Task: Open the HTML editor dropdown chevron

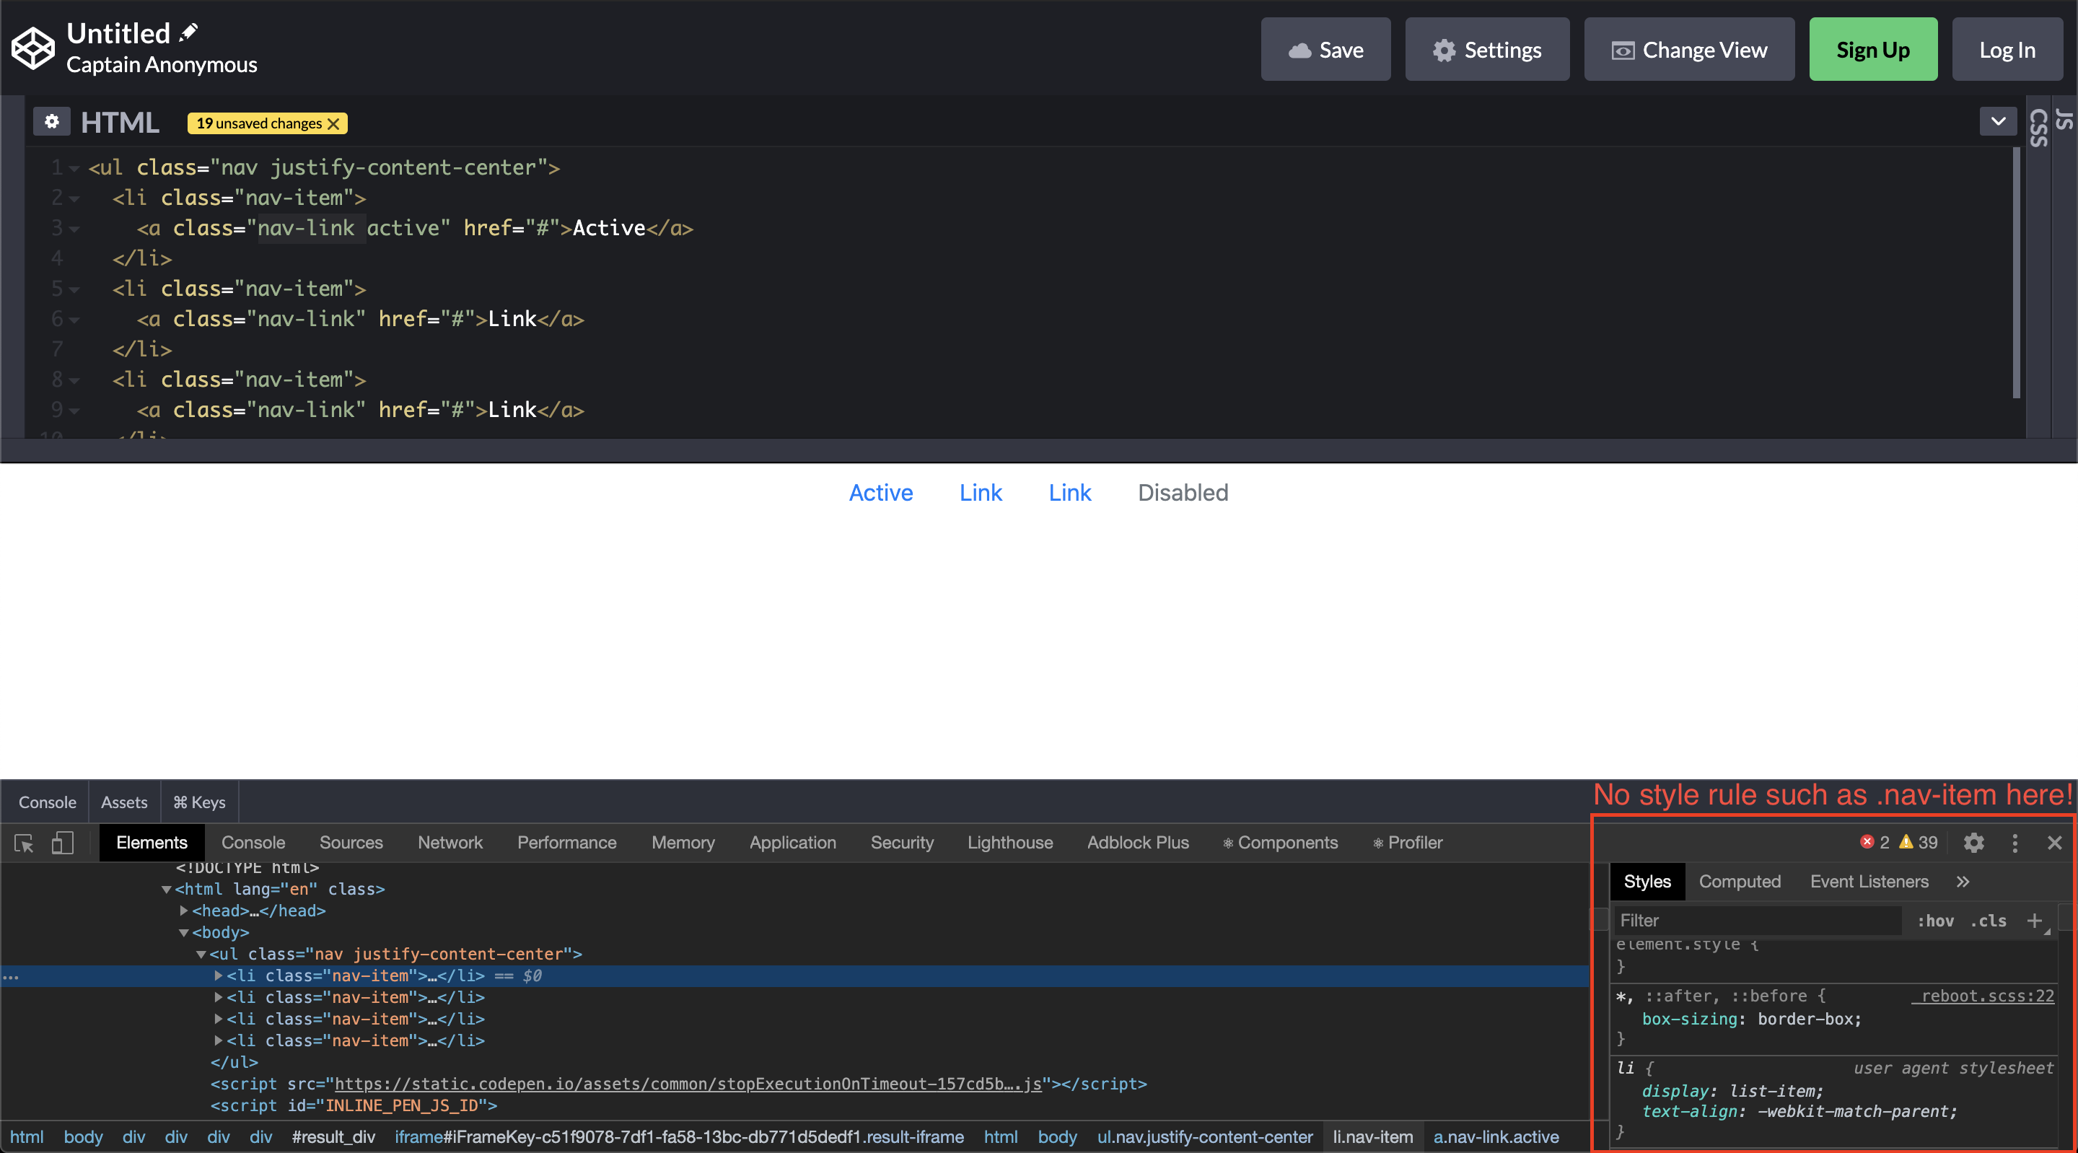Action: (x=1997, y=122)
